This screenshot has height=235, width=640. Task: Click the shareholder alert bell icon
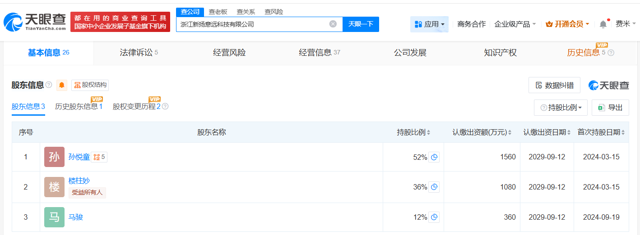62,85
